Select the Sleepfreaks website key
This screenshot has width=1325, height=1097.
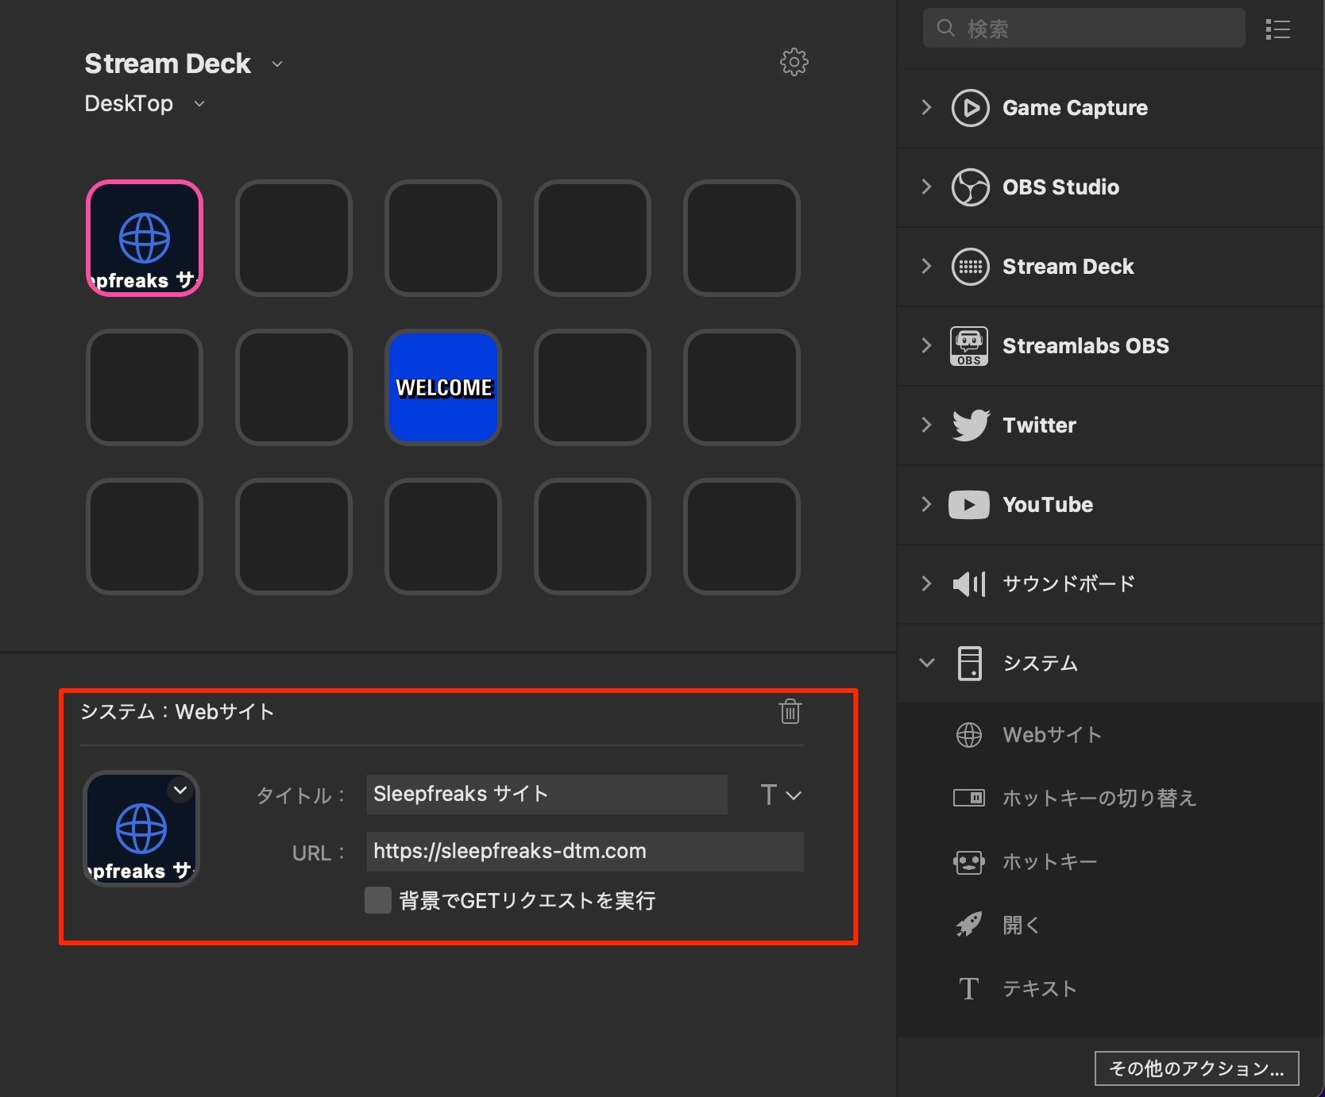145,238
